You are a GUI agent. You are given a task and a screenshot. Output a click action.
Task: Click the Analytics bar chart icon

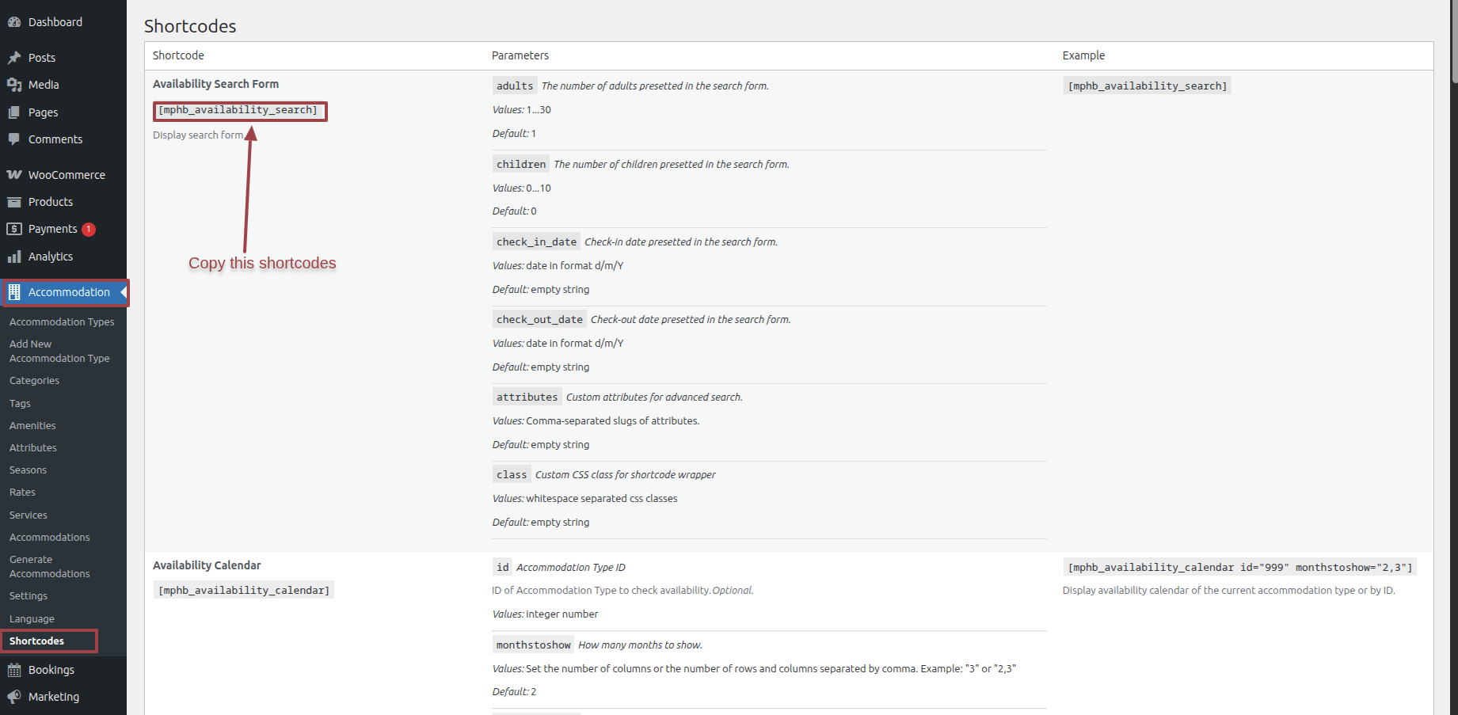14,257
